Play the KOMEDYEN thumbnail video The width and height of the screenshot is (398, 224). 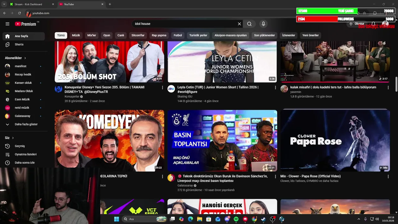click(109, 141)
